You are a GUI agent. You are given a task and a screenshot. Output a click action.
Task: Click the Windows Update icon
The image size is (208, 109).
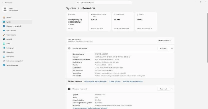[x=4, y=65]
